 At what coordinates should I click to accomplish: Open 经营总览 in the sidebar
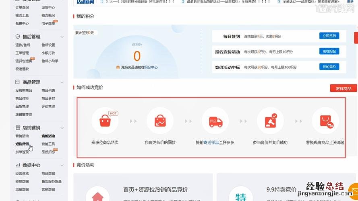[22, 173]
